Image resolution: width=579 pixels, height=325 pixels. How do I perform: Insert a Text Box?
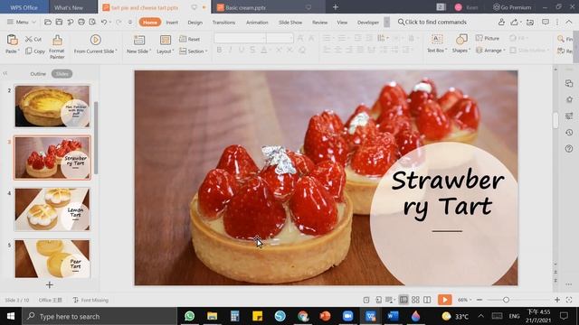(x=437, y=44)
